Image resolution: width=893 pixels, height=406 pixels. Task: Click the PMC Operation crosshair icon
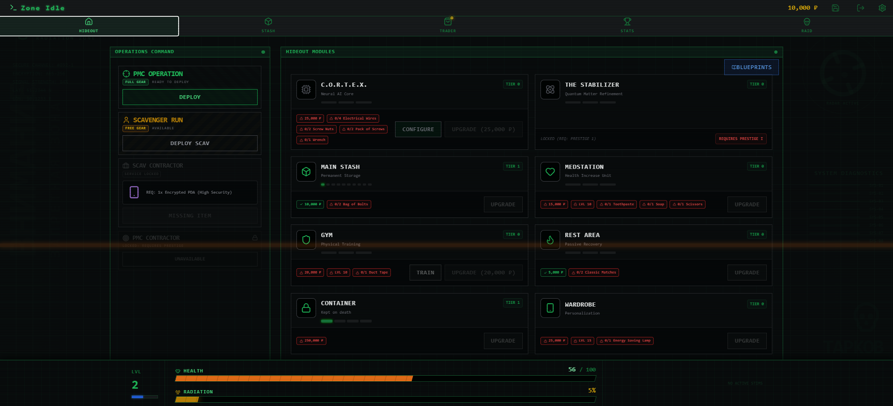[x=126, y=74]
